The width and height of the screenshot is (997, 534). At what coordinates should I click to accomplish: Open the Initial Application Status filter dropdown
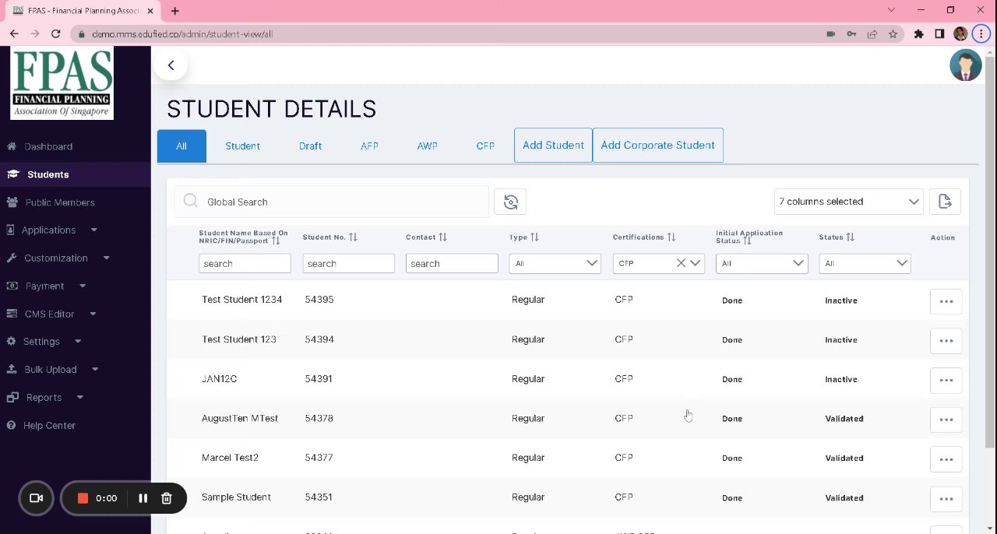pos(762,263)
